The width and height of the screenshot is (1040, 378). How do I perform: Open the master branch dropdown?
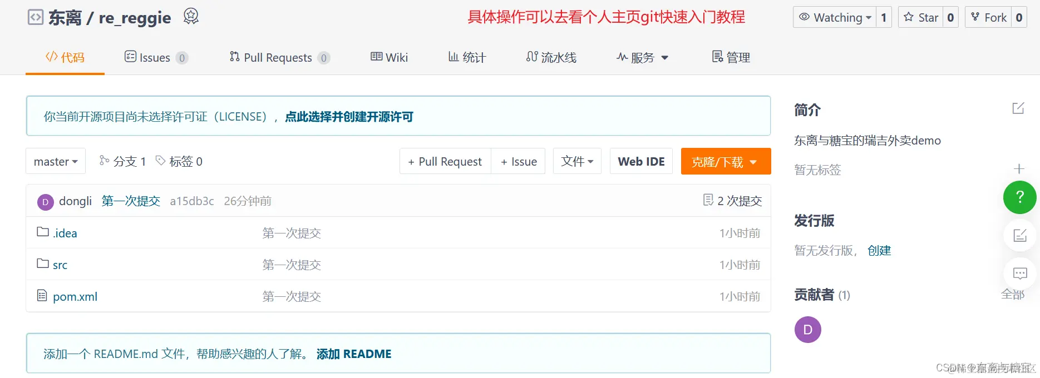56,161
